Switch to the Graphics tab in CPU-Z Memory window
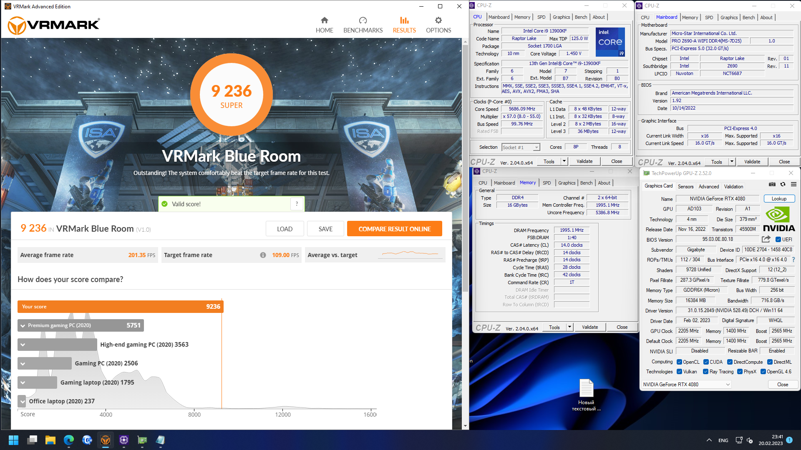The width and height of the screenshot is (801, 450). point(567,183)
